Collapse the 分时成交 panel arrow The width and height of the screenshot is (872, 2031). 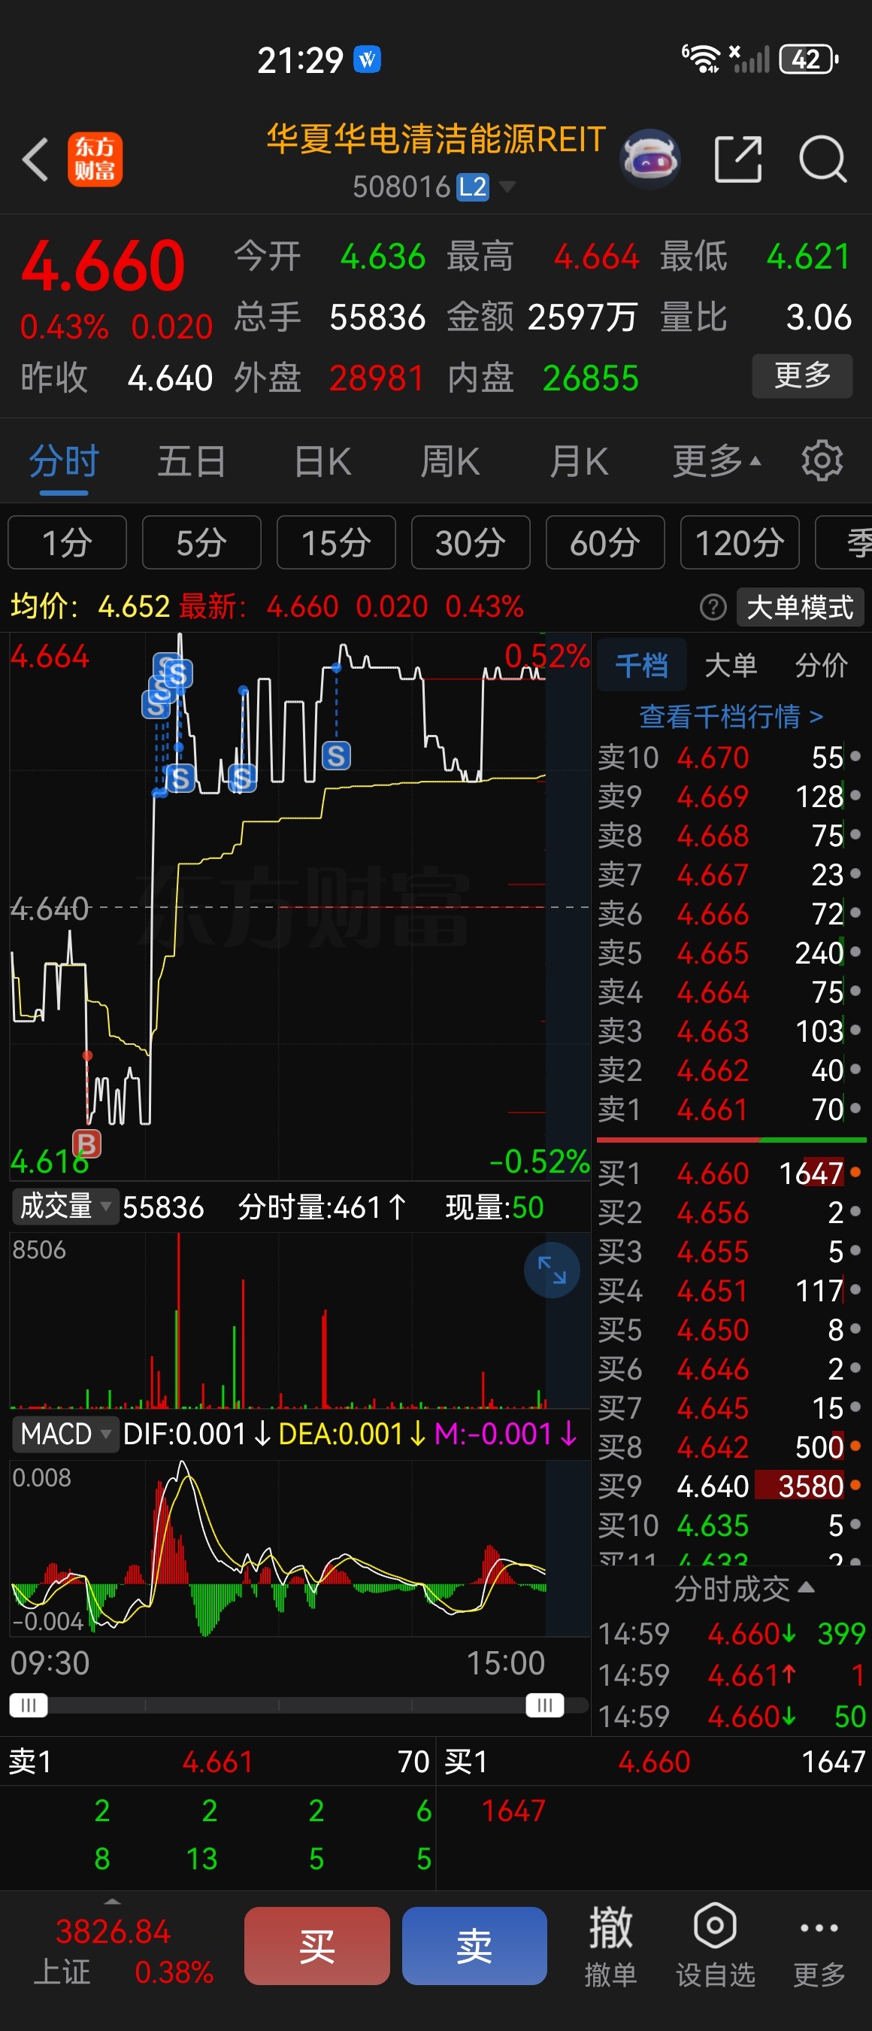click(x=806, y=1587)
